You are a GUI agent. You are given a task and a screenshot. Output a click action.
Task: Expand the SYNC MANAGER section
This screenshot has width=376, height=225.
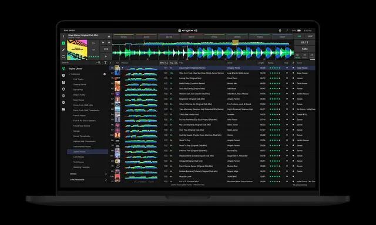(106, 179)
